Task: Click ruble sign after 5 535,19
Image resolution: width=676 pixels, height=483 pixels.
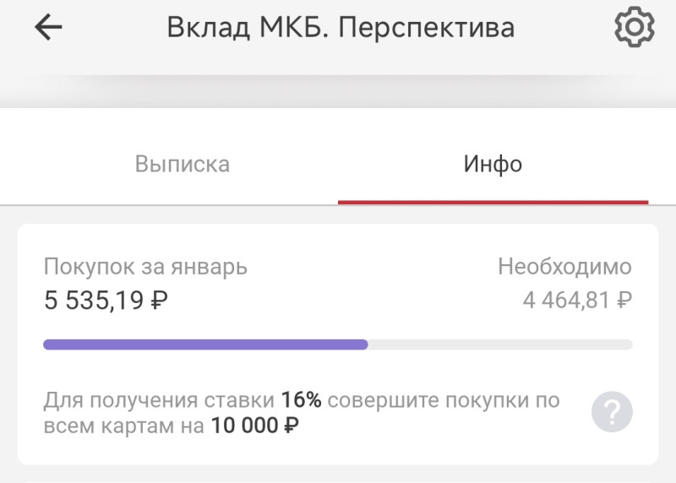Action: click(158, 299)
